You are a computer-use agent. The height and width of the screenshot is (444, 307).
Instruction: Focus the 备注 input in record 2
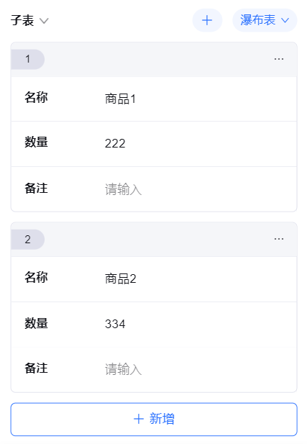[198, 369]
